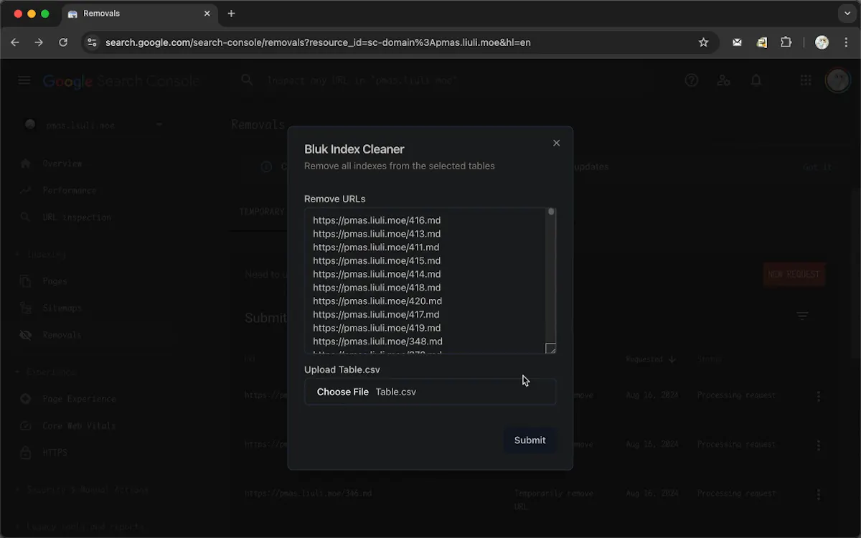
Task: Click the browser forward arrow
Action: pyautogui.click(x=39, y=42)
